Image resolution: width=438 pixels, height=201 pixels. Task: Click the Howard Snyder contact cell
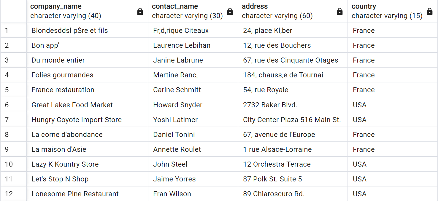coord(193,105)
